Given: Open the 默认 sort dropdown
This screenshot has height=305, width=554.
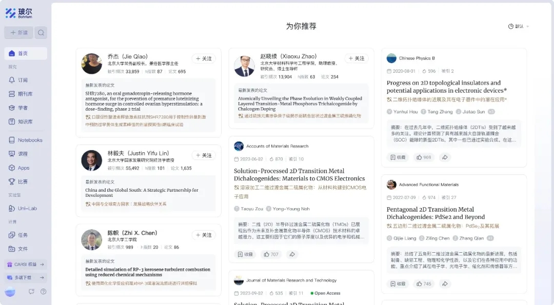Looking at the screenshot, I should click(519, 26).
